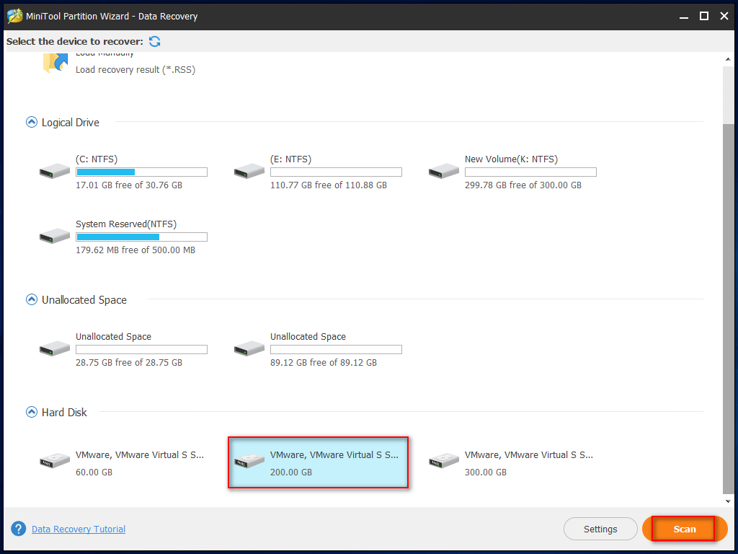The height and width of the screenshot is (554, 738).
Task: Click the blue help question mark icon
Action: (x=18, y=529)
